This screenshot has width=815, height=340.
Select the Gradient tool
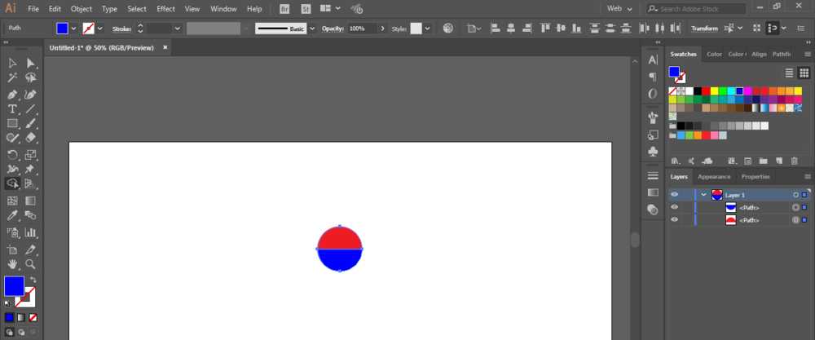(x=31, y=201)
